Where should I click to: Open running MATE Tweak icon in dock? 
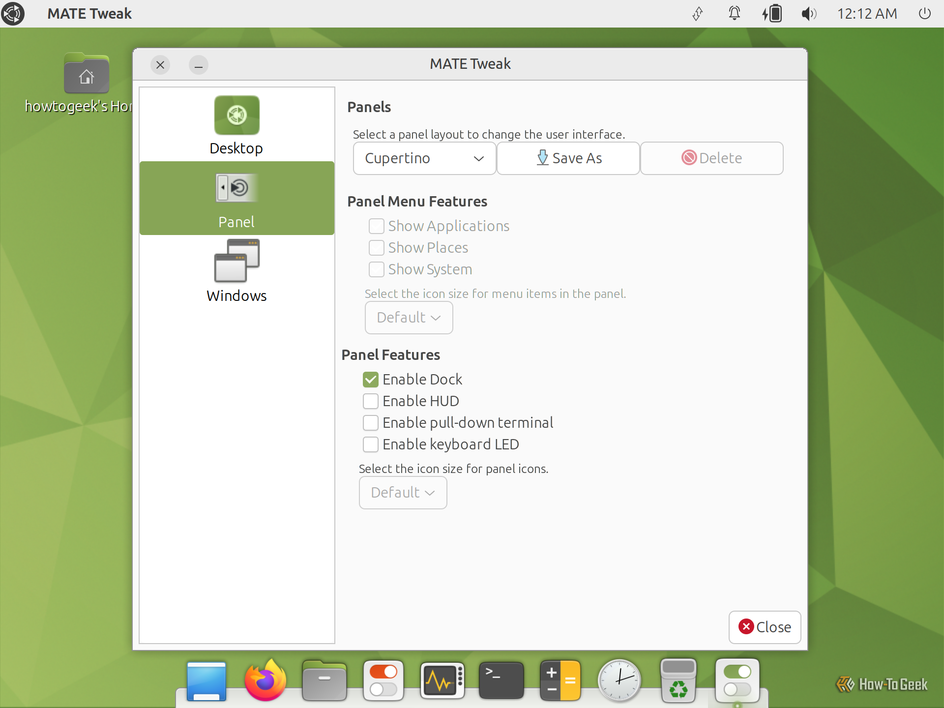(x=737, y=680)
